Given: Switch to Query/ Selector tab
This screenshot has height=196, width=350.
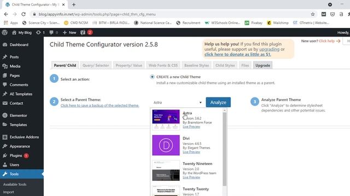Looking at the screenshot, I should [x=96, y=65].
